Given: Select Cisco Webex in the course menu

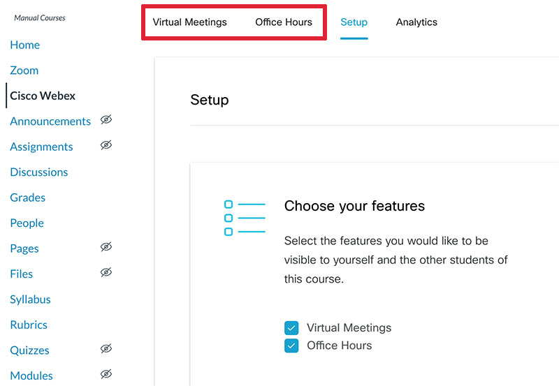Looking at the screenshot, I should (43, 96).
